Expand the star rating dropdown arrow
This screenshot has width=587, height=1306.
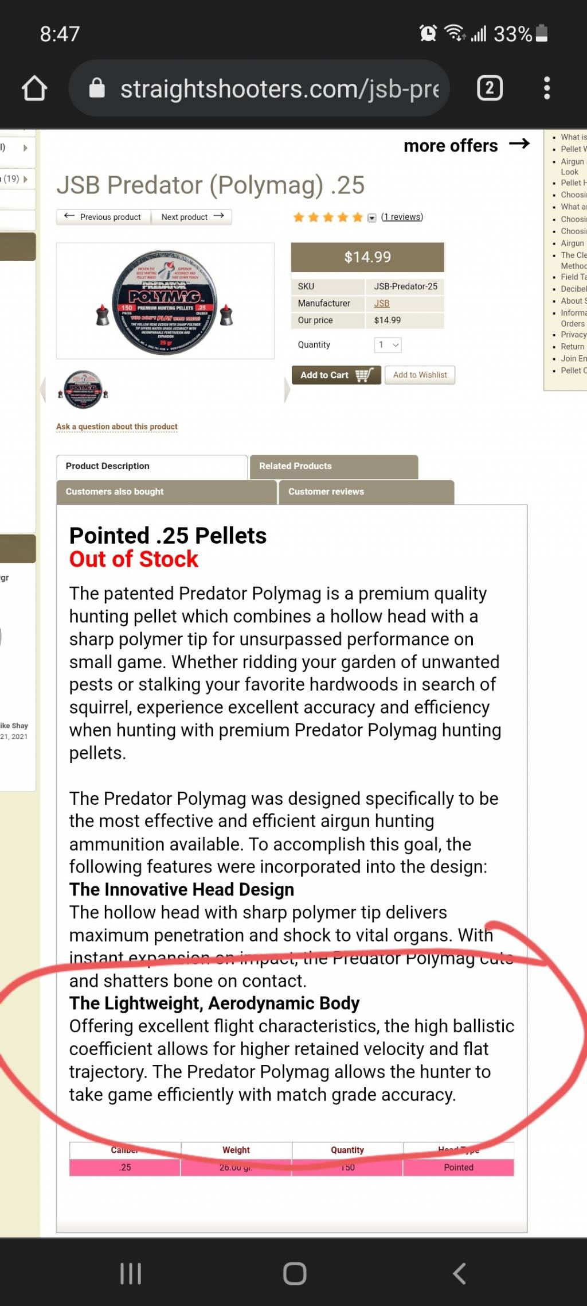click(371, 218)
